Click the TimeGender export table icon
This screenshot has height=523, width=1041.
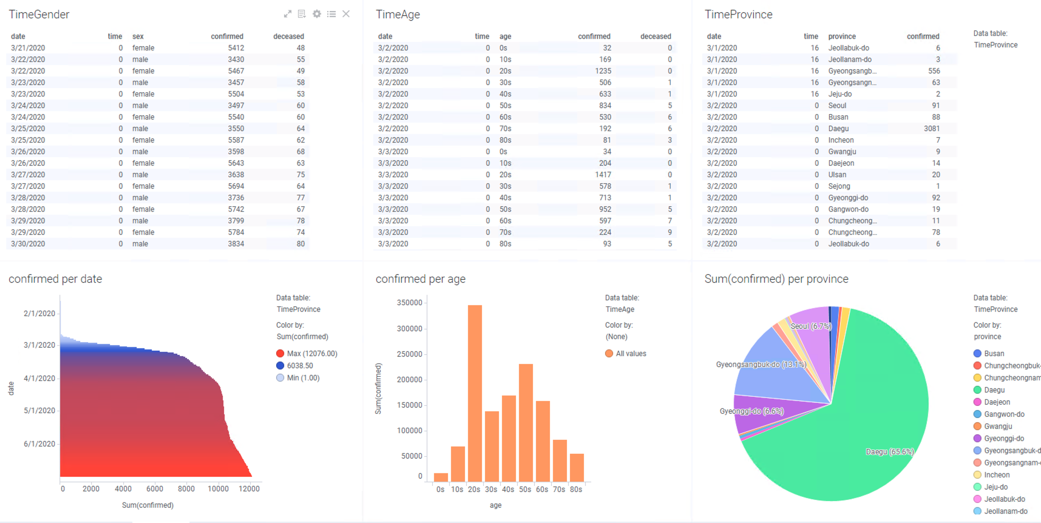coord(302,14)
